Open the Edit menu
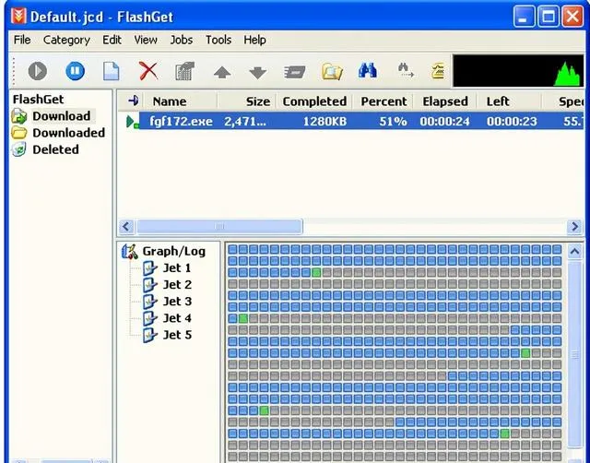590x463 pixels. pos(112,40)
